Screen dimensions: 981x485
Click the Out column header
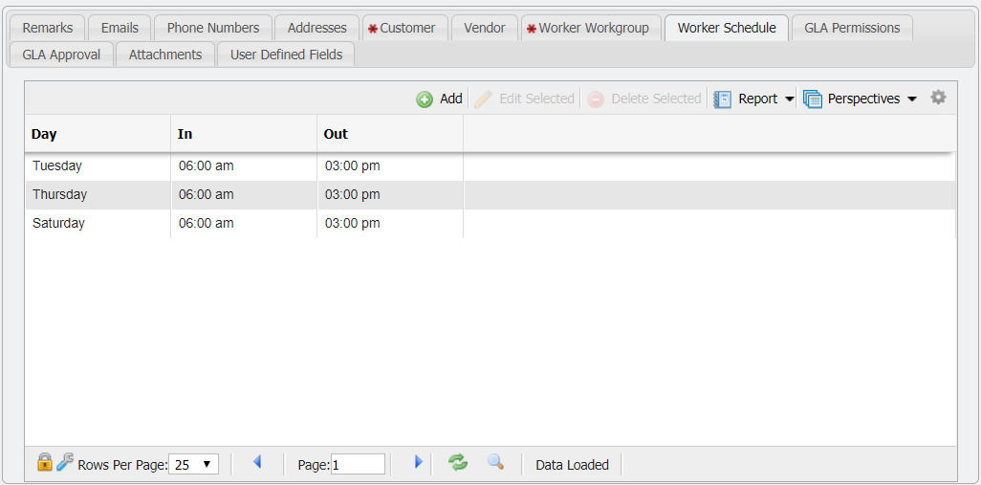389,134
